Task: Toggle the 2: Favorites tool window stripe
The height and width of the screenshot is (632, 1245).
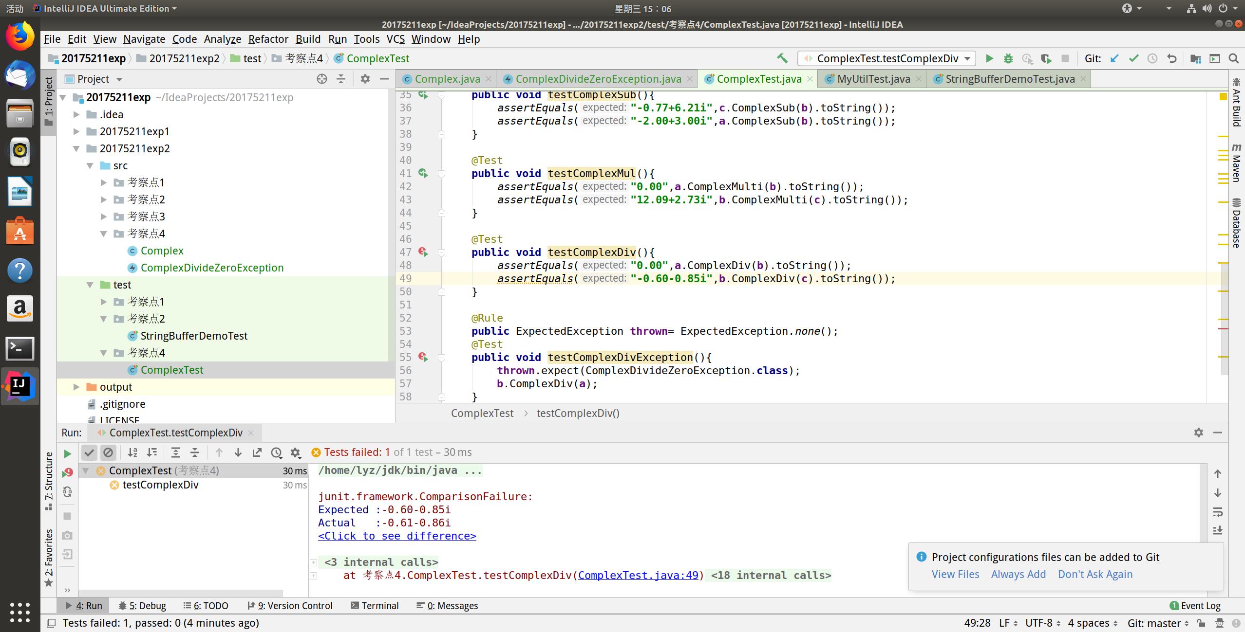Action: coord(49,558)
